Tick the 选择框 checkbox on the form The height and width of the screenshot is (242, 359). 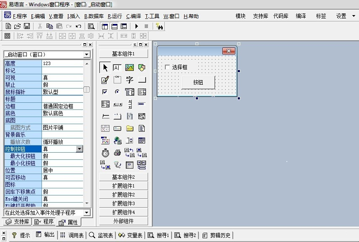[168, 67]
